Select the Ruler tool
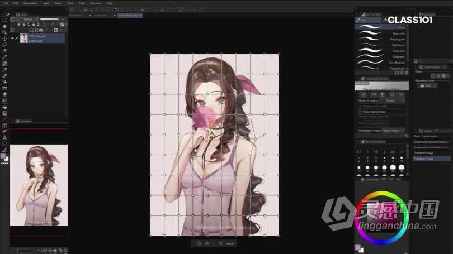453x254 pixels. pos(4,132)
